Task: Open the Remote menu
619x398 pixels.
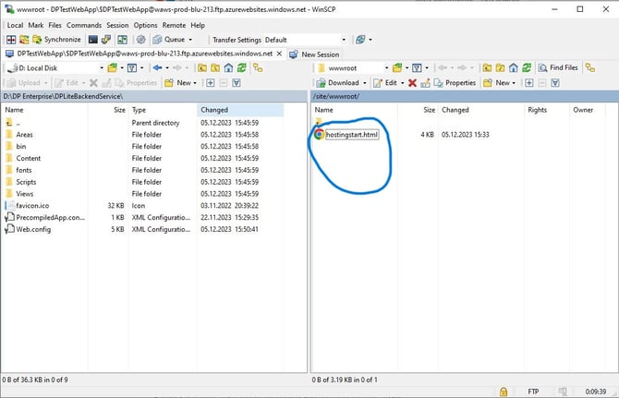Action: [x=174, y=25]
